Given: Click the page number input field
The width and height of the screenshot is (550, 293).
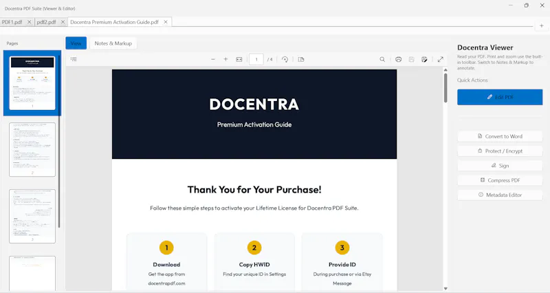Looking at the screenshot, I should [256, 59].
